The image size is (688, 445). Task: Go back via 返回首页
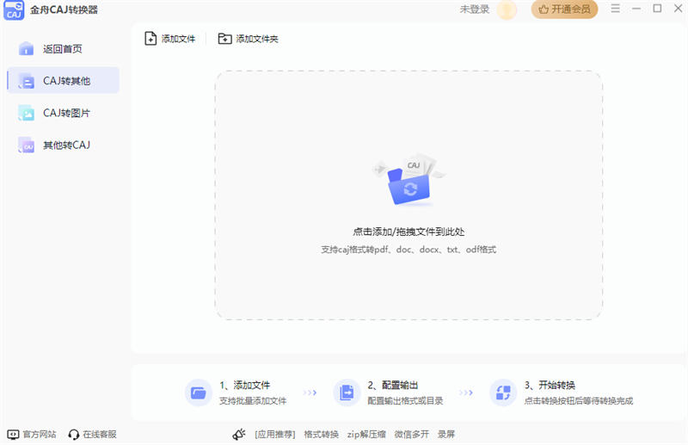pos(63,49)
